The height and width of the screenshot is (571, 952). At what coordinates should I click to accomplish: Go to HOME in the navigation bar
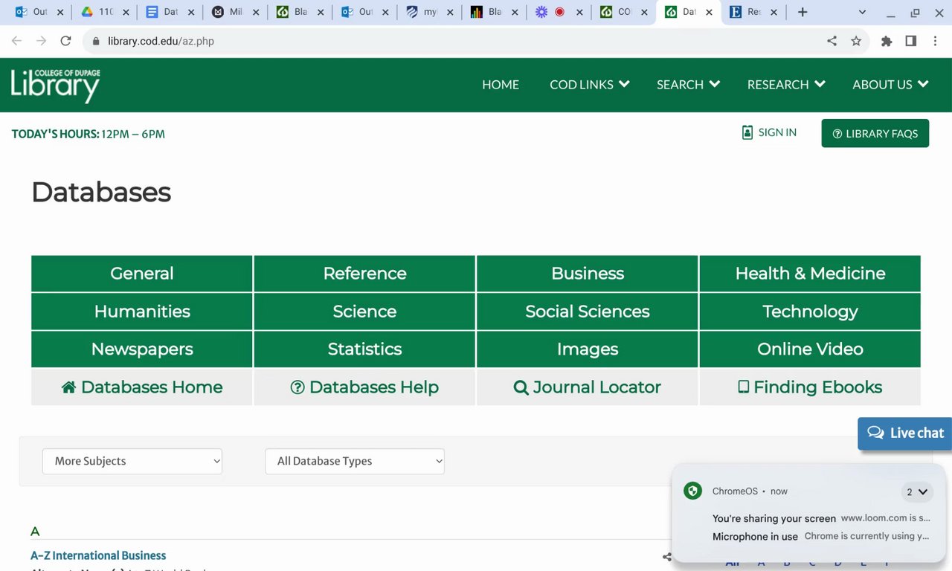(501, 85)
